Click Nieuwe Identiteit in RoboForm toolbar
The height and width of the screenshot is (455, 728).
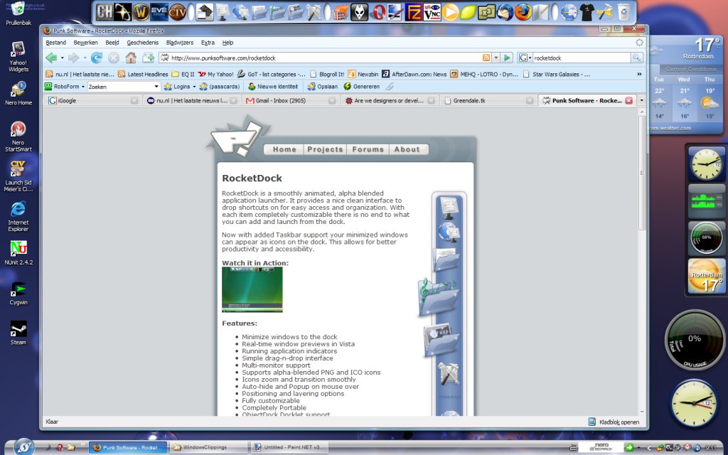pos(273,87)
